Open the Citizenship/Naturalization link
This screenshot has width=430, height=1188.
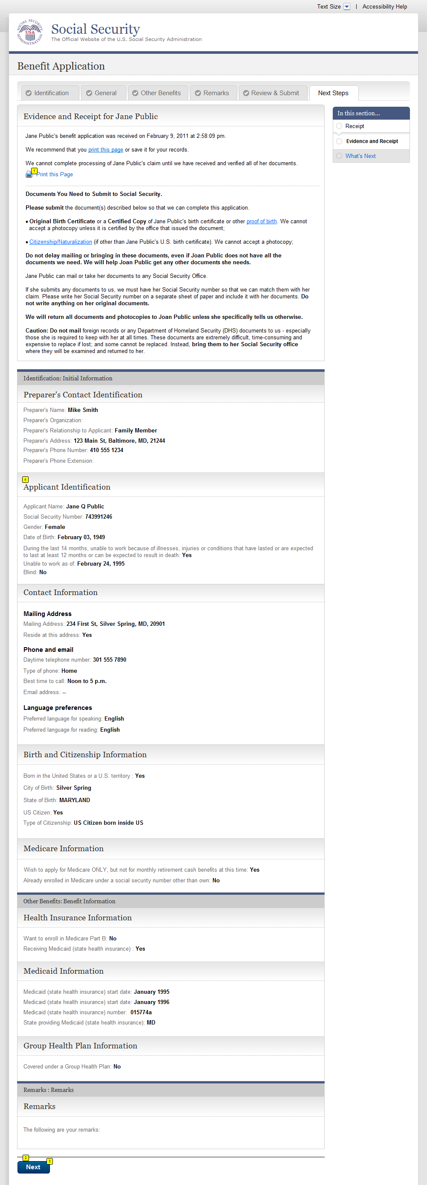pos(61,242)
